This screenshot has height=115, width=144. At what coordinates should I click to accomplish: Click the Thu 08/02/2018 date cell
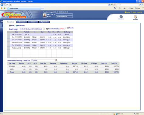click(17, 45)
